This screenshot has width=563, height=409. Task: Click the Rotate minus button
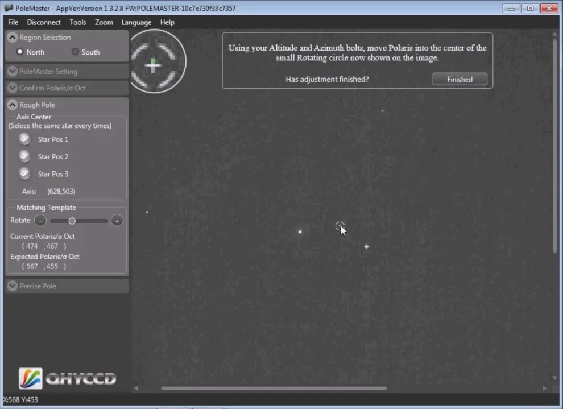point(40,221)
